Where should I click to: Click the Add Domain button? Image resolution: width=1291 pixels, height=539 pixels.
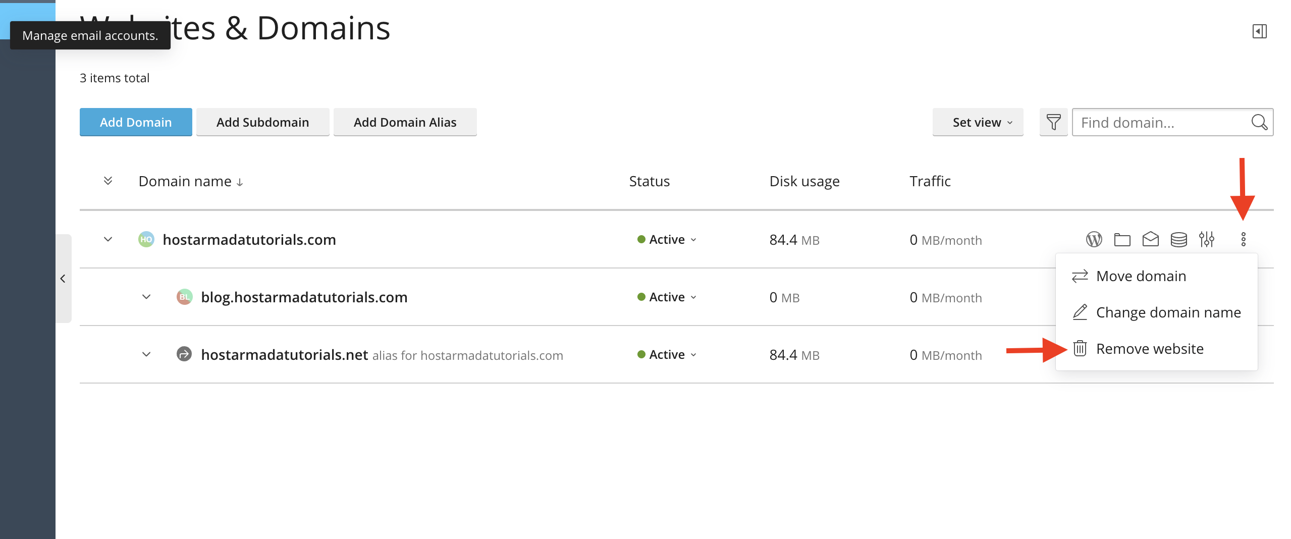coord(136,122)
